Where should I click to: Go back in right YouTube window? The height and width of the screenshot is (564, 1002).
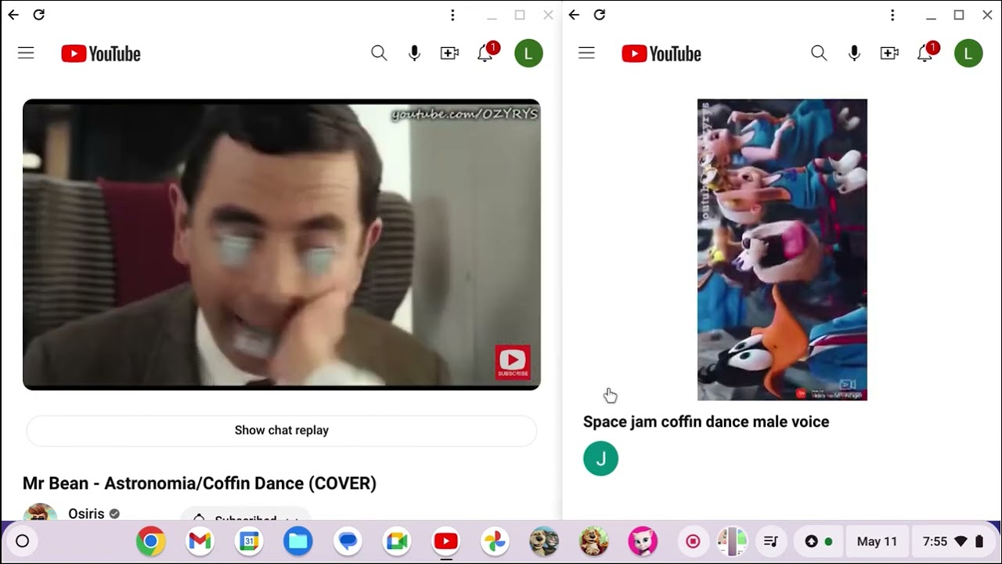click(574, 15)
